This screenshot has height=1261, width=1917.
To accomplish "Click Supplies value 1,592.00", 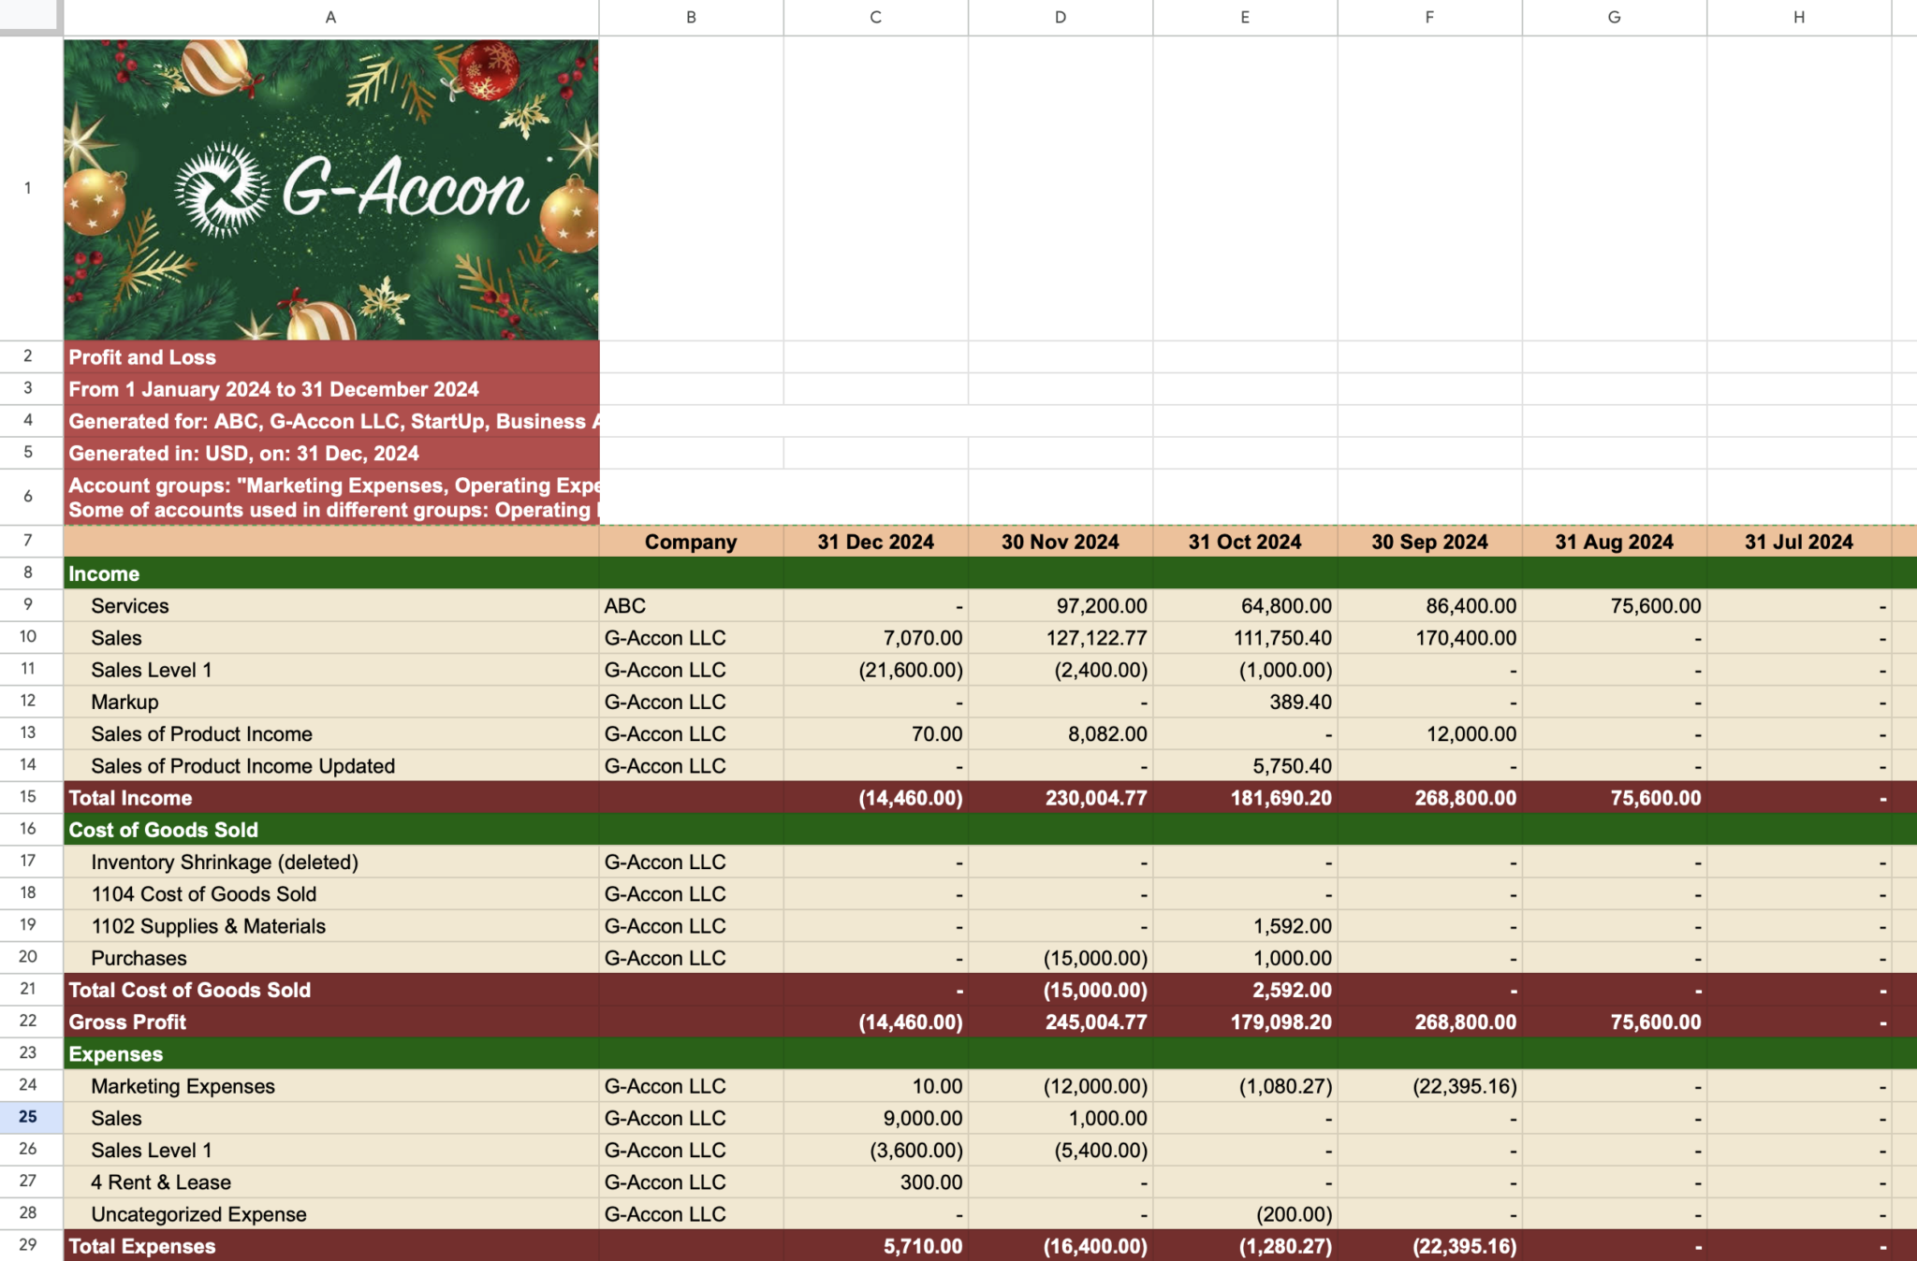I will coord(1245,925).
